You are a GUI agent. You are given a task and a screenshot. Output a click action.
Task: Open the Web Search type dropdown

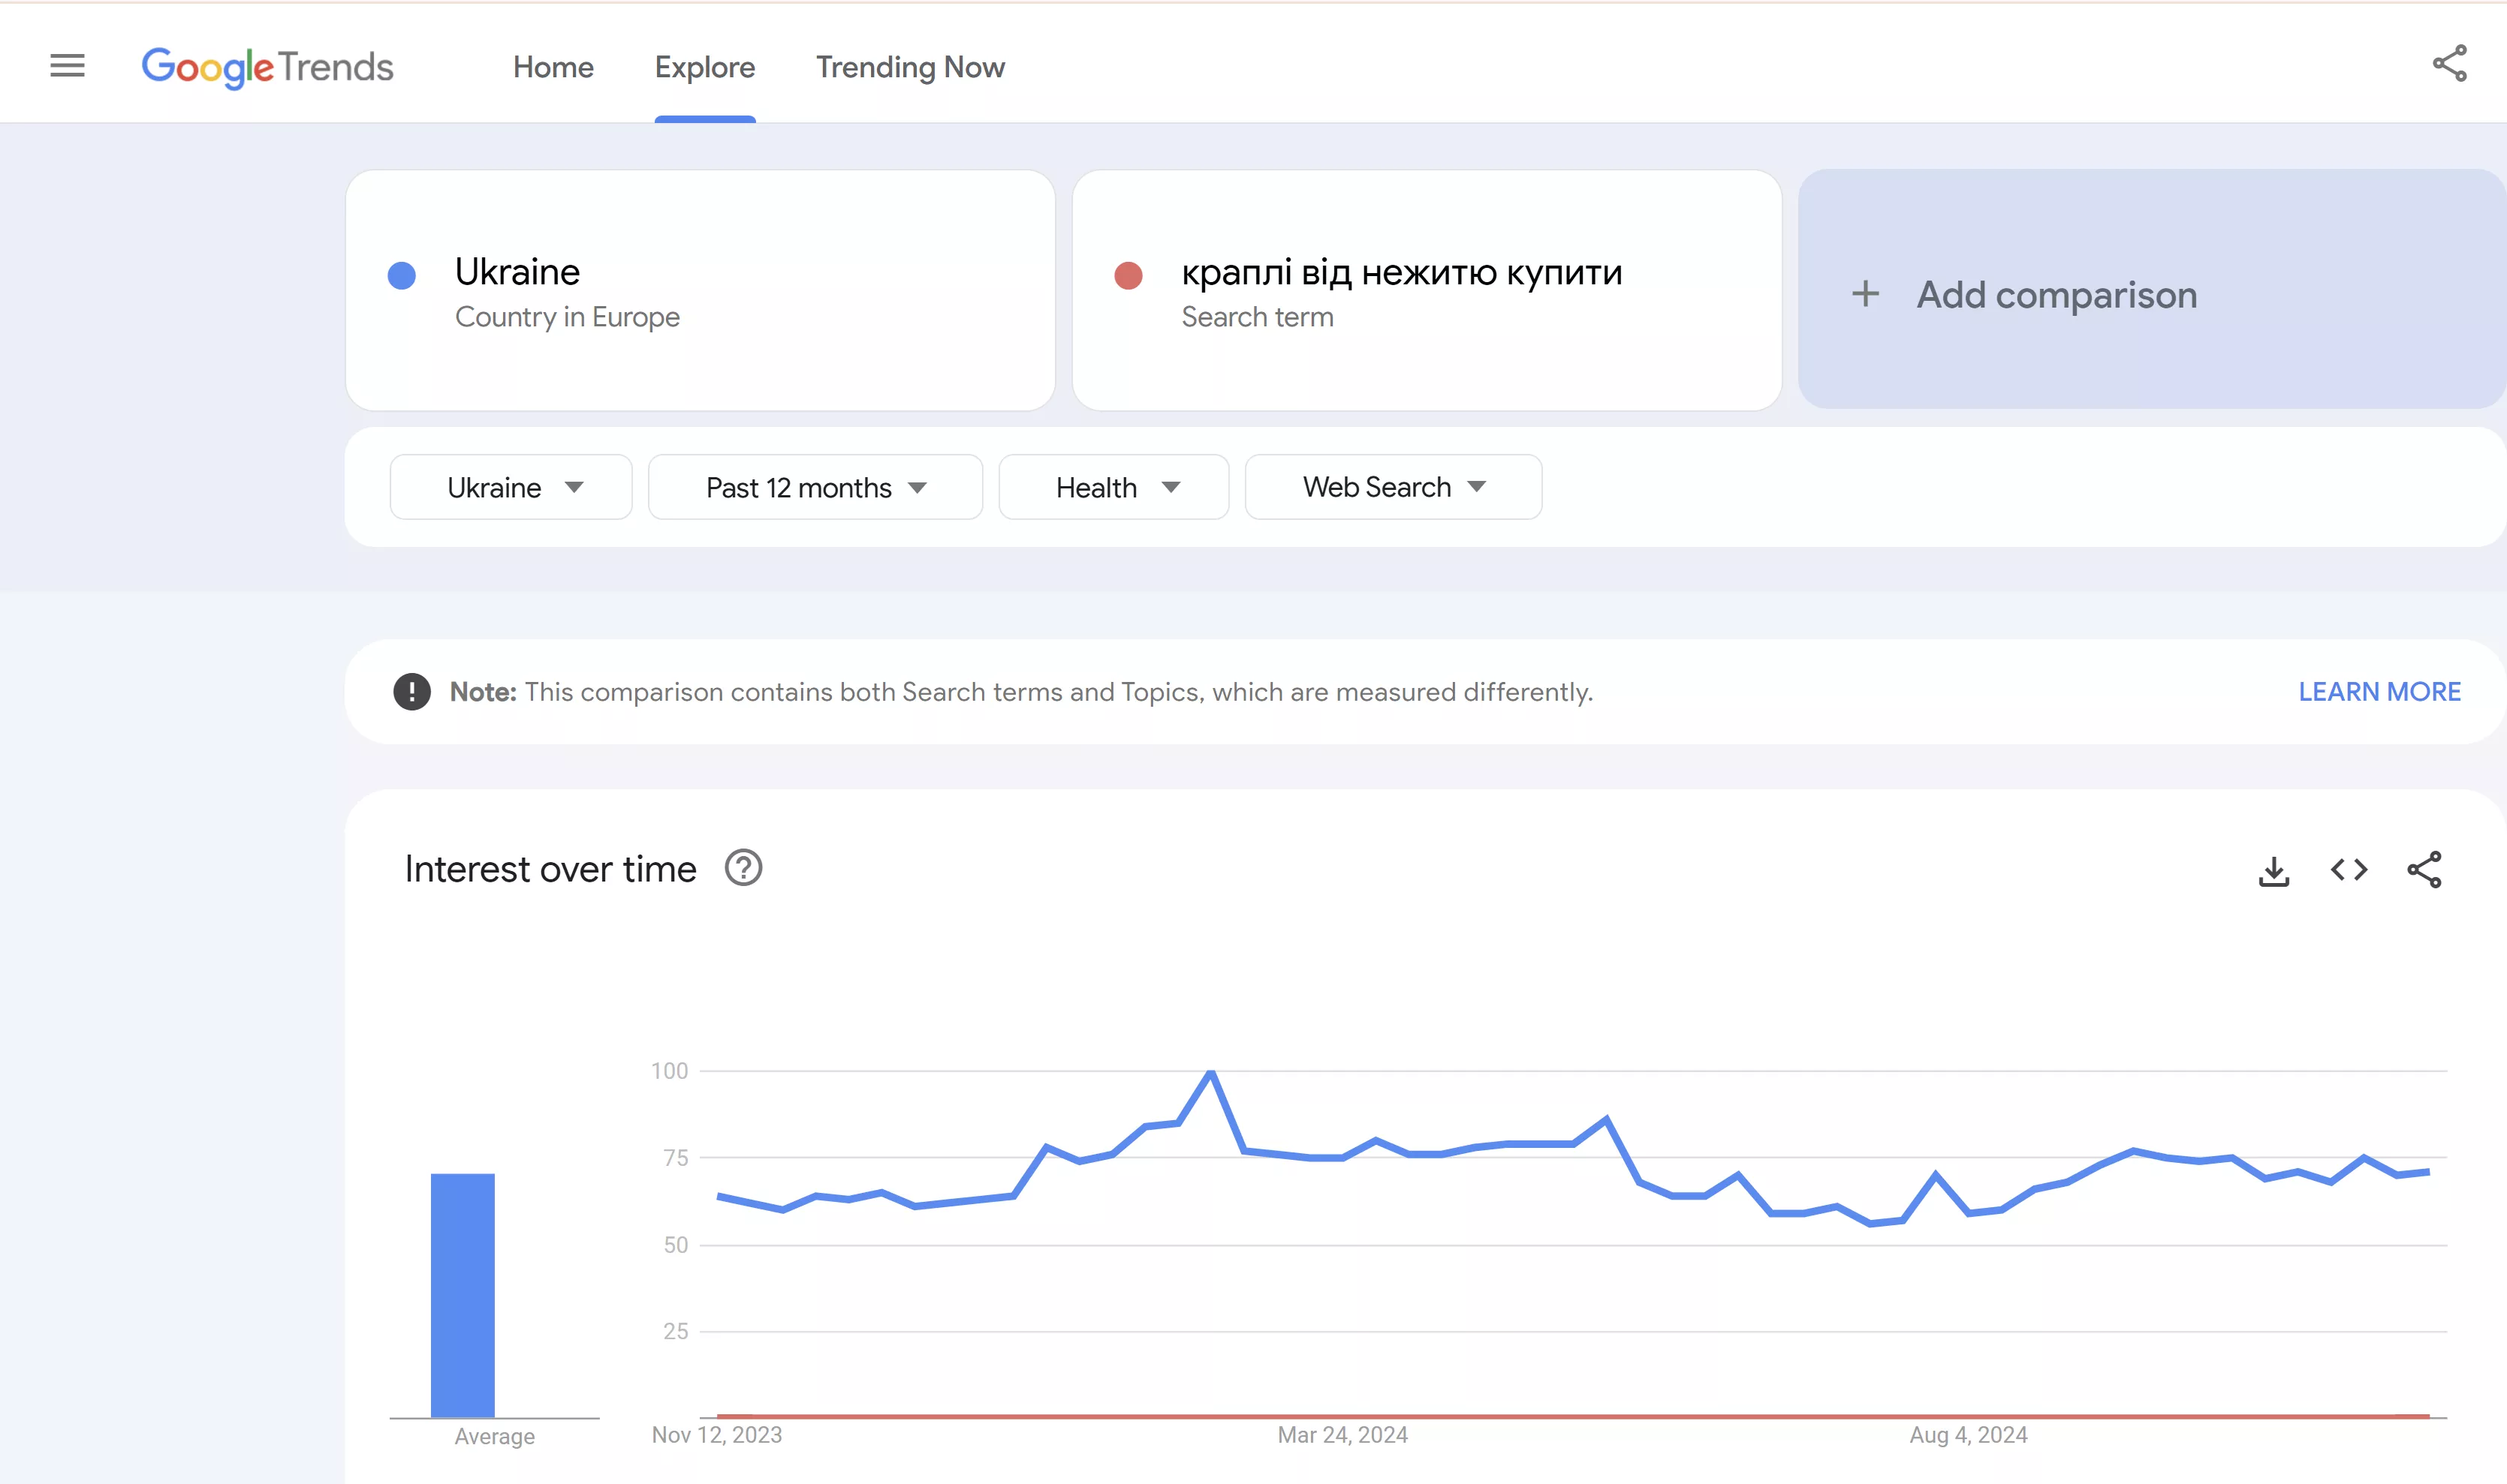pyautogui.click(x=1393, y=487)
